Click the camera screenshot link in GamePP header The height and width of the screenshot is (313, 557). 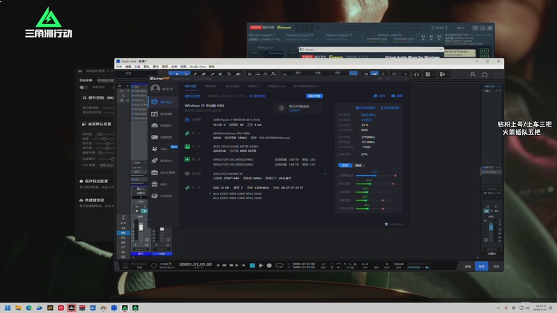pyautogui.click(x=397, y=96)
